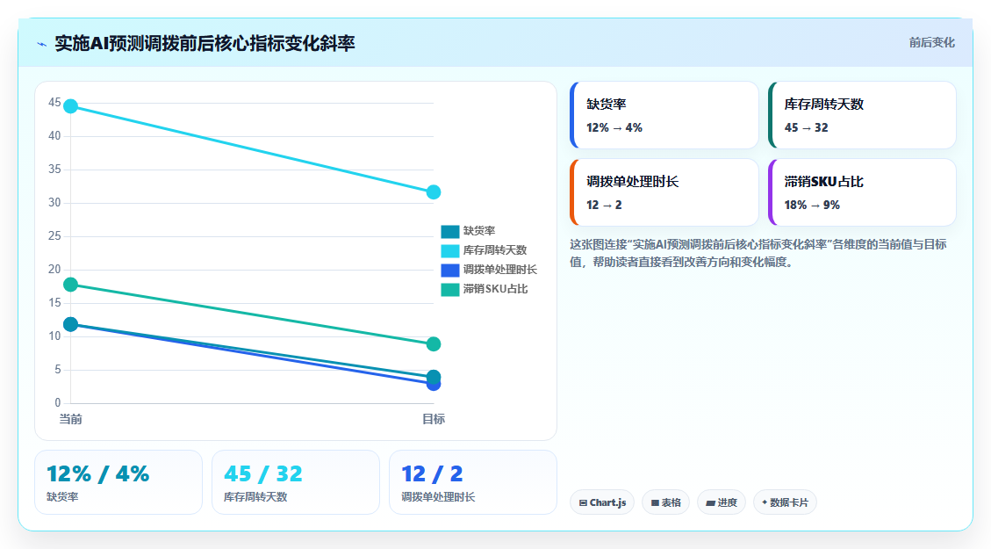Viewport: 991px width, 549px height.
Task: Click legend label 库存周转天数
Action: (495, 250)
